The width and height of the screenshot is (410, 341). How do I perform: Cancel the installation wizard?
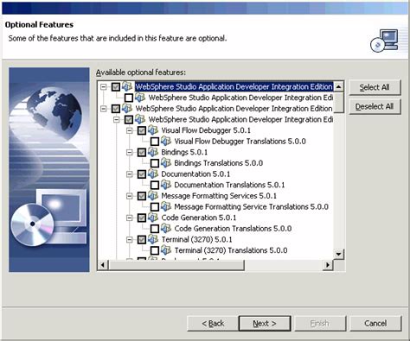pos(375,324)
